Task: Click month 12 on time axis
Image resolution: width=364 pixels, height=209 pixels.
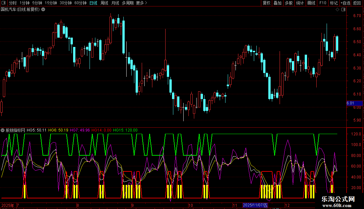Action: 287,205
